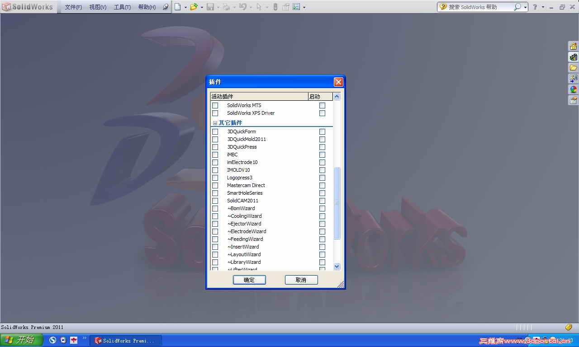Open SolidWorks Resources house tab in task pane
Viewport: 579px width, 347px height.
tap(574, 46)
